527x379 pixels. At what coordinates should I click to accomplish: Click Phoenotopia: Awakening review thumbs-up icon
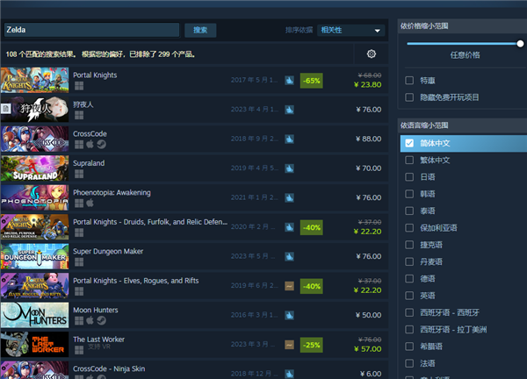[289, 197]
